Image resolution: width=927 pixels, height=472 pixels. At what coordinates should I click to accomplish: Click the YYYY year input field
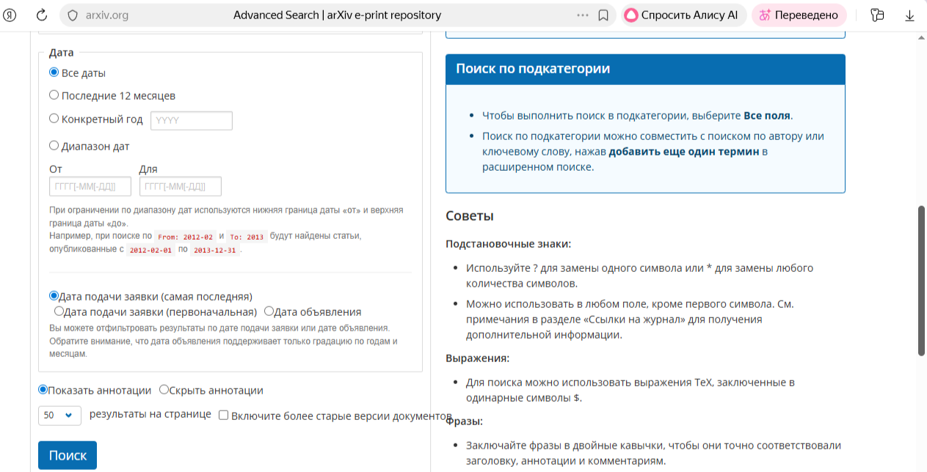(x=191, y=120)
